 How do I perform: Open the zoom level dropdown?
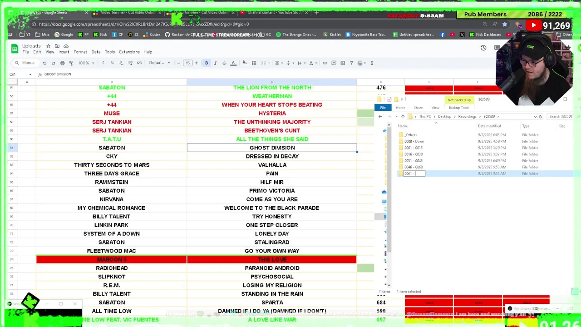point(86,63)
